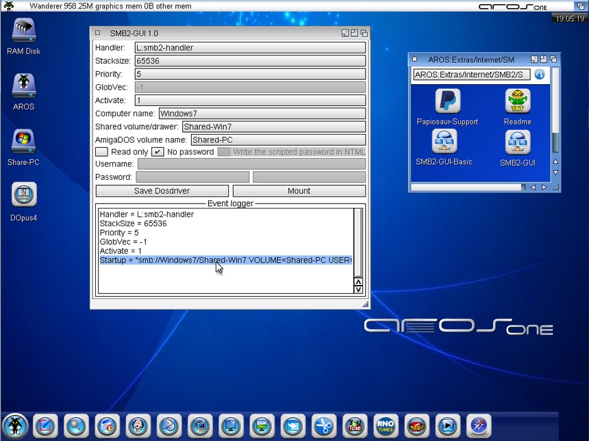Click the Wanderer title menu bar
The height and width of the screenshot is (441, 589).
(205, 6)
